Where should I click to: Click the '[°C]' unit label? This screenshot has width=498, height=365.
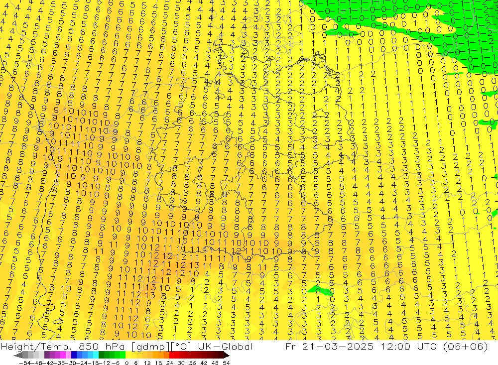coord(181,347)
